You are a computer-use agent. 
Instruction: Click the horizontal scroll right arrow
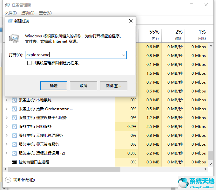tap(206, 169)
